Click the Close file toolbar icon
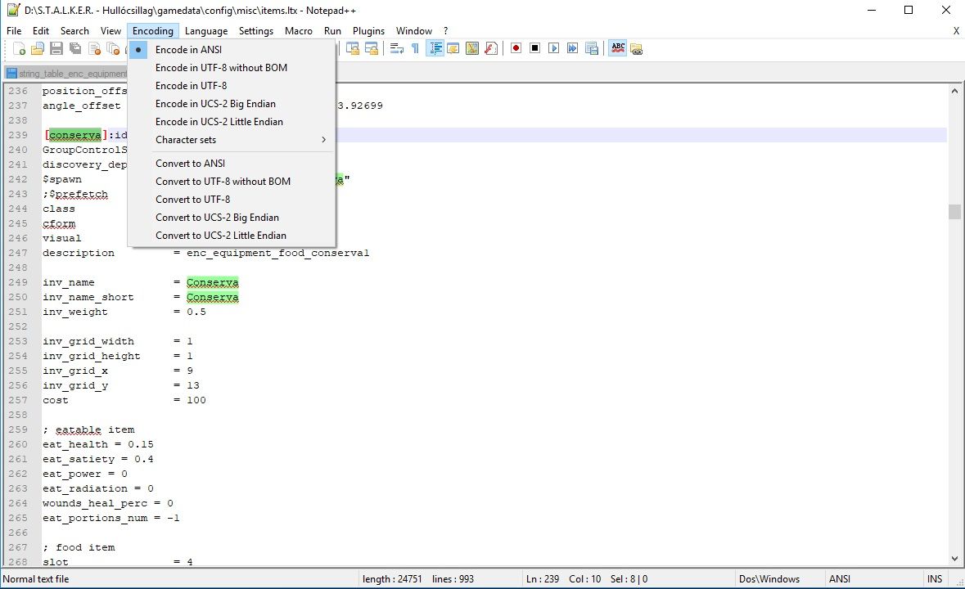 point(94,48)
